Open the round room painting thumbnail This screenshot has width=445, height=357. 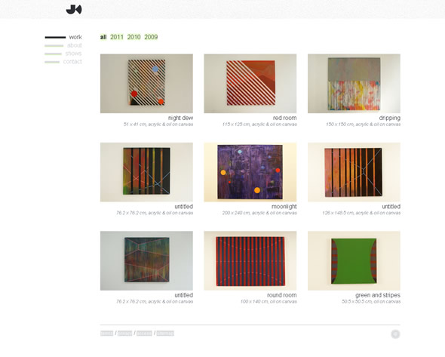250,260
